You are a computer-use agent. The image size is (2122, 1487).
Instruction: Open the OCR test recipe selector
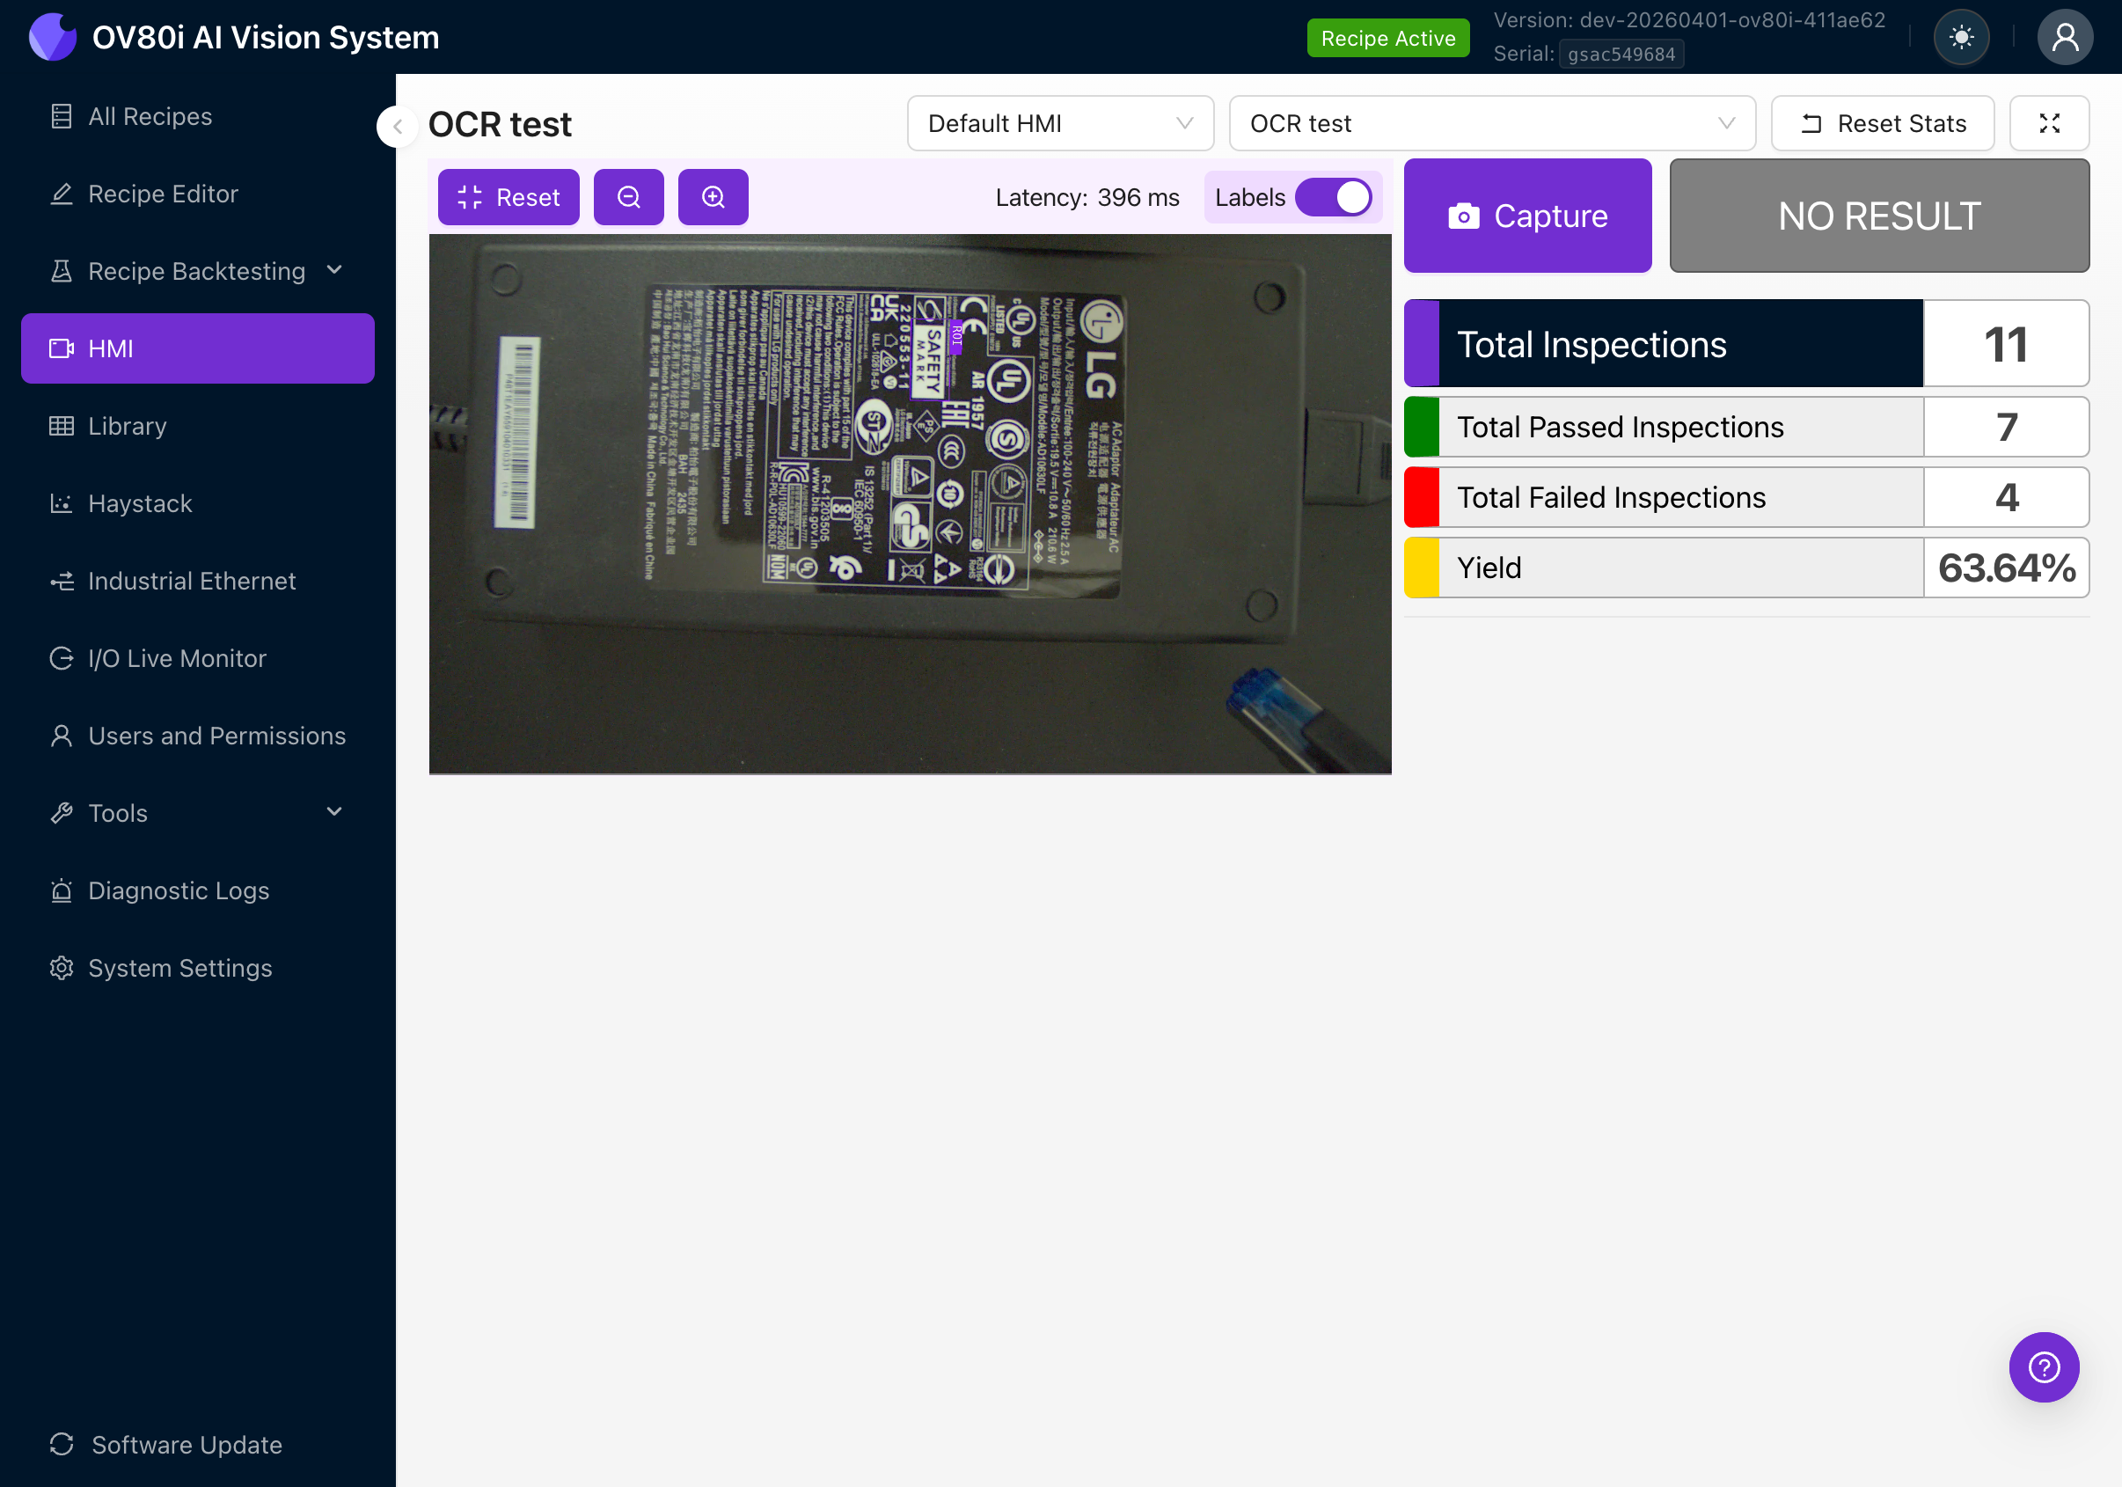click(x=1490, y=123)
